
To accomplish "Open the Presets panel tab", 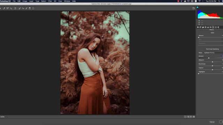I will click(218, 27).
